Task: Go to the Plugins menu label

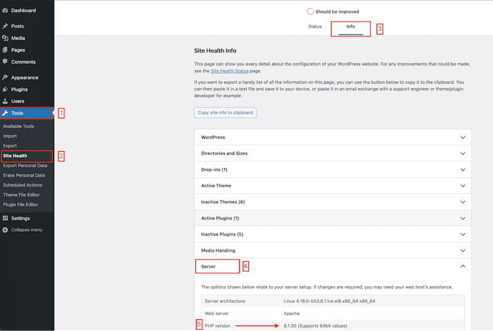Action: pos(19,89)
